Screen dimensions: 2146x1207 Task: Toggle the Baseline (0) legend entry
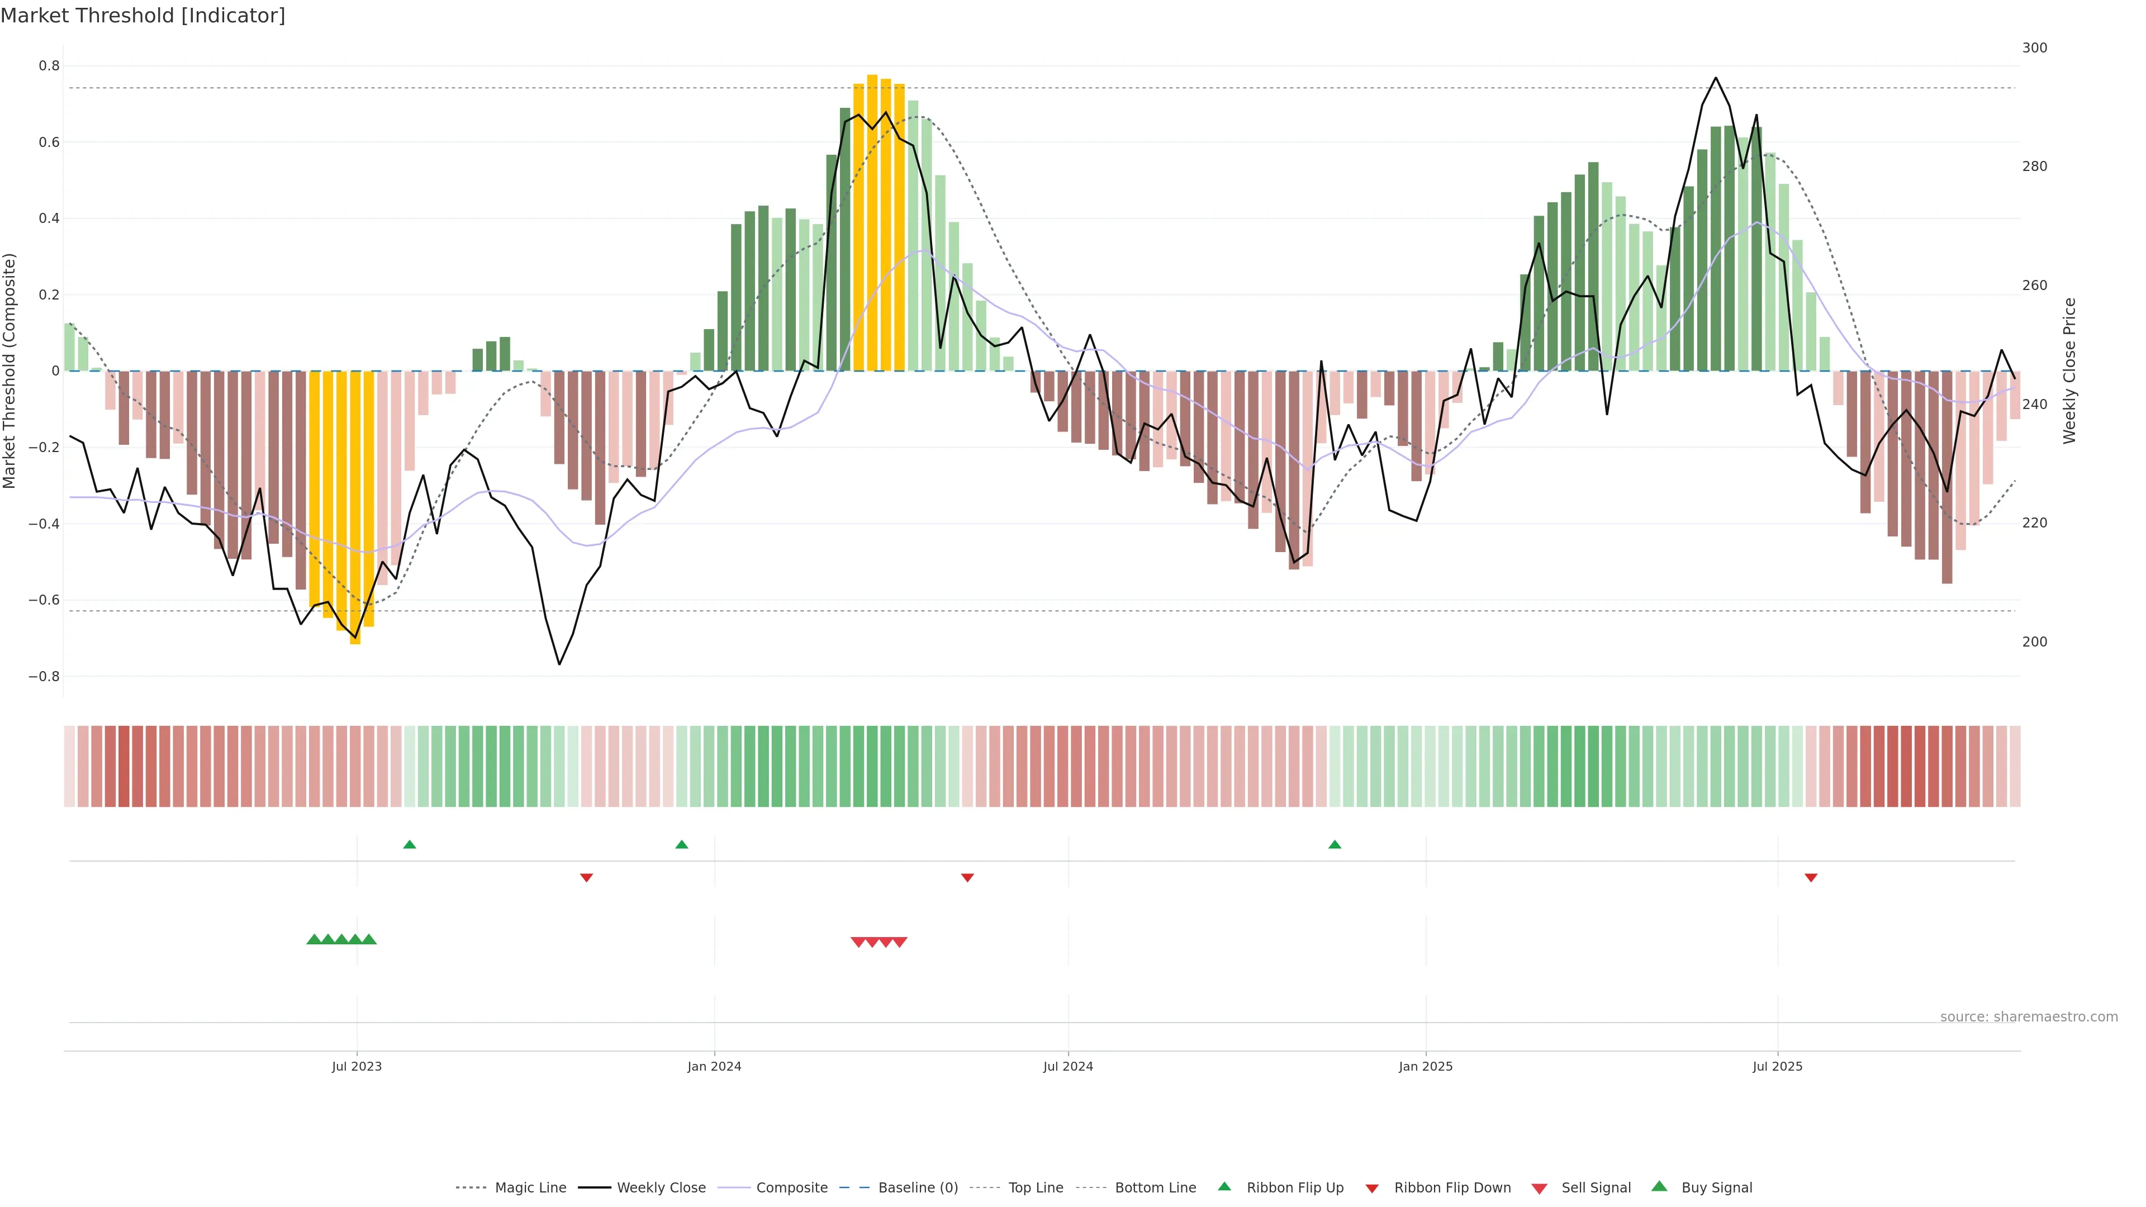coord(918,1188)
